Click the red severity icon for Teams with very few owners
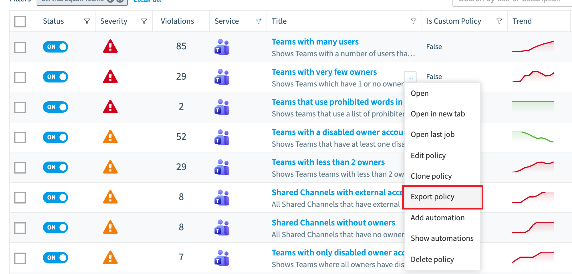572x274 pixels. click(x=110, y=76)
